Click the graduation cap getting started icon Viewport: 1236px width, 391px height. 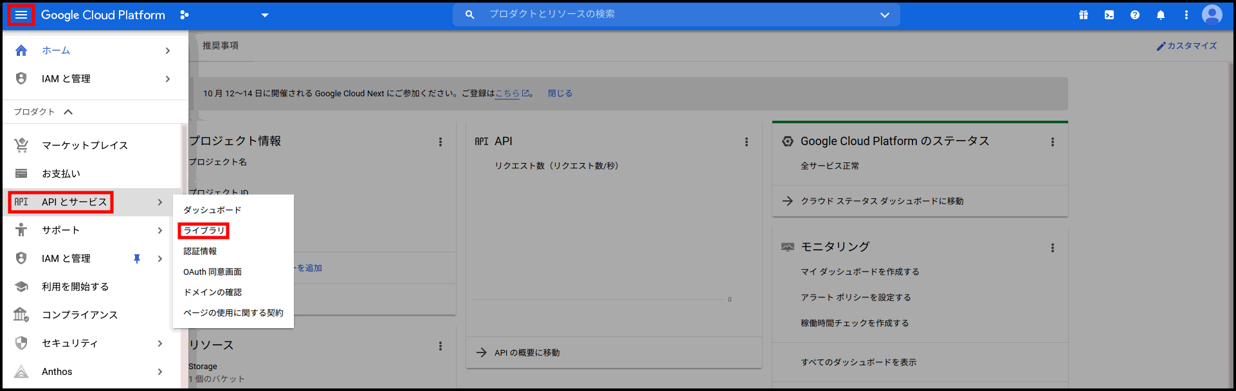(x=21, y=286)
